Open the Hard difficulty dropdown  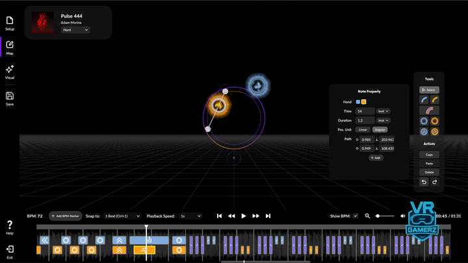pos(75,30)
